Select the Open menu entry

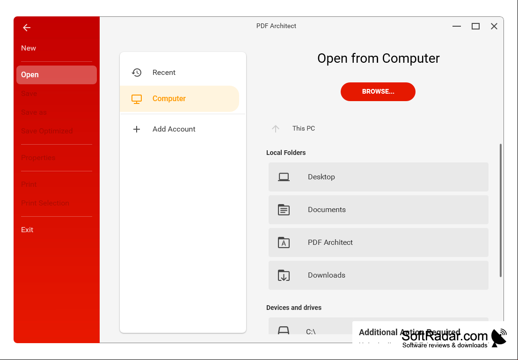(57, 75)
